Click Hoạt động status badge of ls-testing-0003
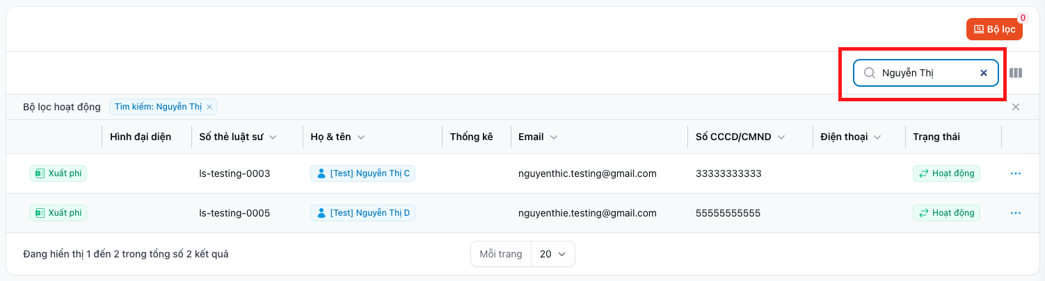The image size is (1045, 281). coord(946,173)
